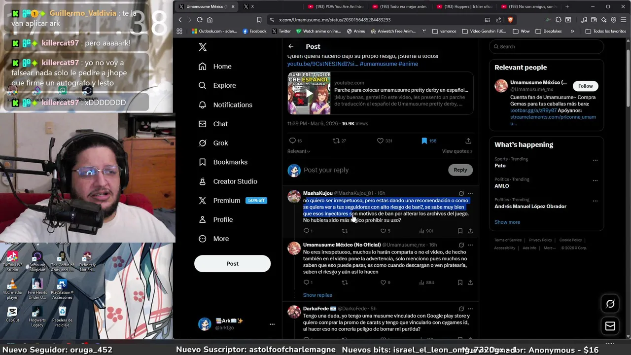Screen dimensions: 631x355
Task: Click the browser address bar
Action: tap(375, 20)
